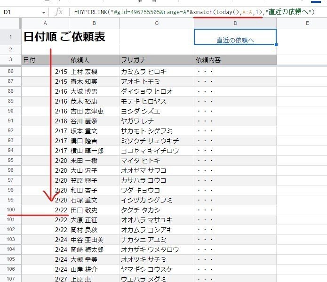Click furigana cell オオツキ サチミ
This screenshot has width=327, height=282.
pyautogui.click(x=157, y=259)
